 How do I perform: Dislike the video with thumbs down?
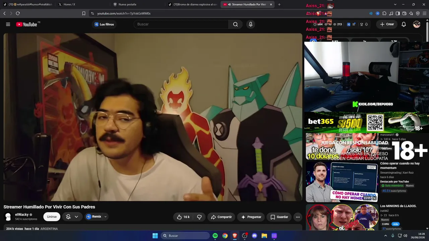(199, 217)
